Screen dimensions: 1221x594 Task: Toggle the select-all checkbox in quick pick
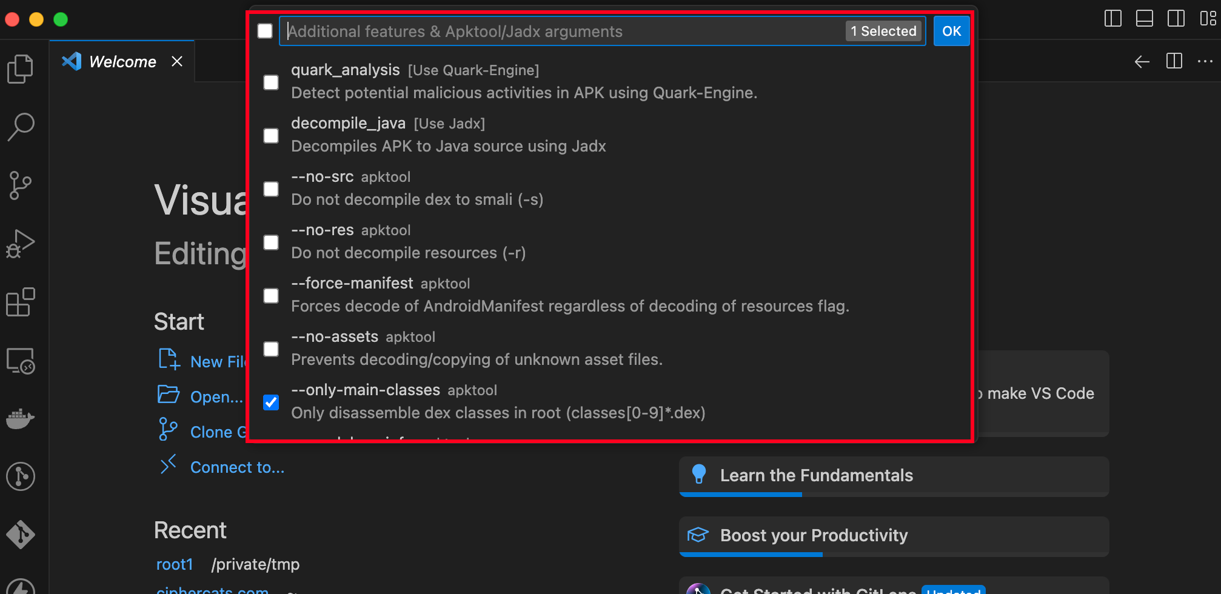(x=265, y=31)
